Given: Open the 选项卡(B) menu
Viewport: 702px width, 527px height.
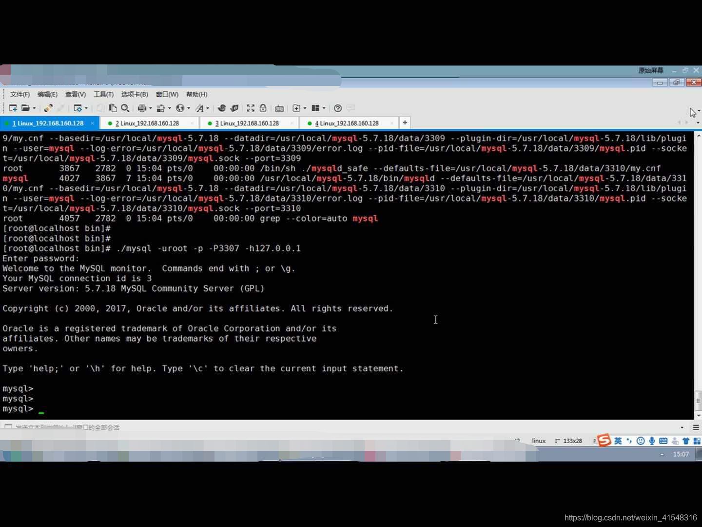Looking at the screenshot, I should 135,94.
